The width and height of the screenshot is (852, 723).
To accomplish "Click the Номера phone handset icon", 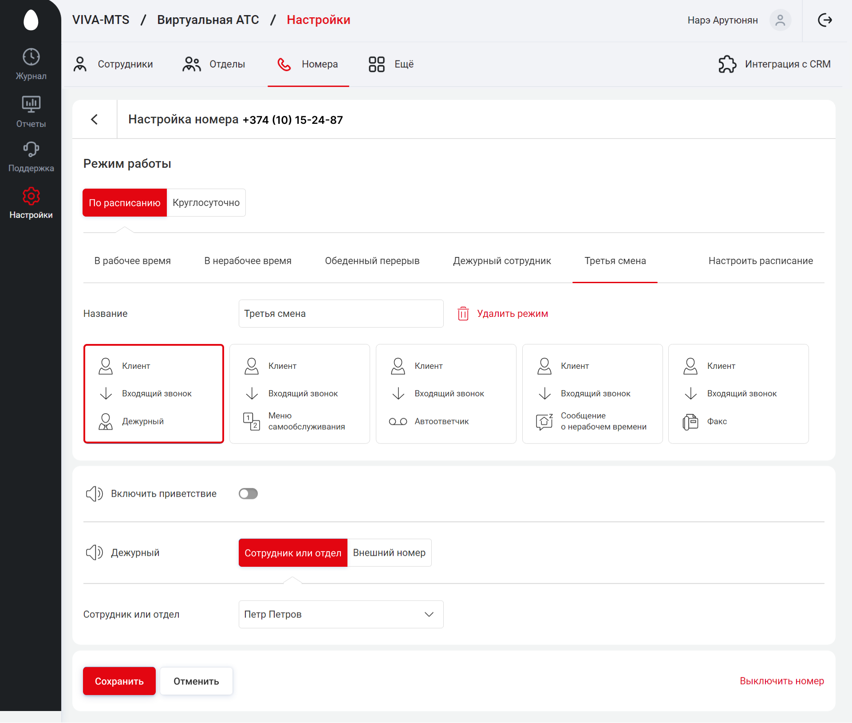I will click(x=284, y=64).
